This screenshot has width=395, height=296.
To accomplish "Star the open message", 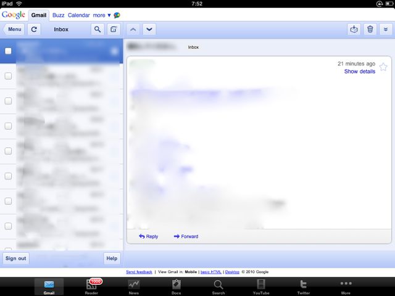I will 383,67.
